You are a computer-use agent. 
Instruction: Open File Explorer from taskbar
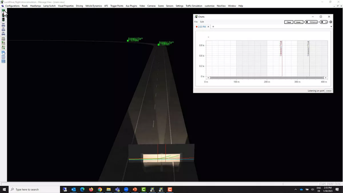coord(108,189)
